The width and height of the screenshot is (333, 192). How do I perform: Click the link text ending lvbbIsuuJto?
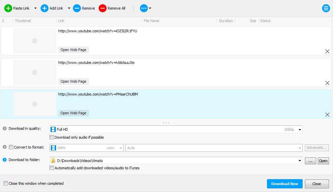click(x=96, y=63)
